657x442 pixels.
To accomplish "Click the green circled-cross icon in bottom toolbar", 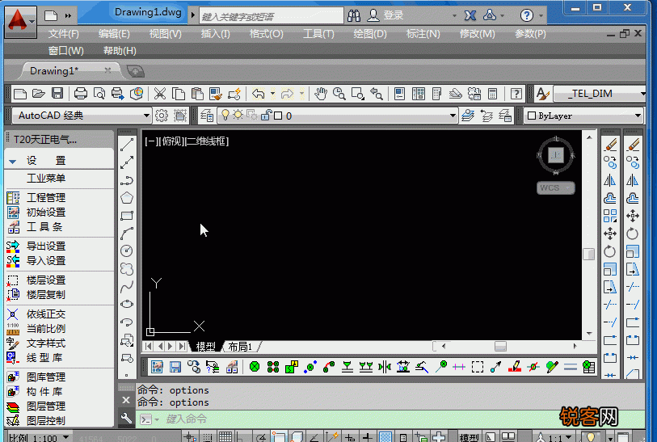I will pos(255,367).
